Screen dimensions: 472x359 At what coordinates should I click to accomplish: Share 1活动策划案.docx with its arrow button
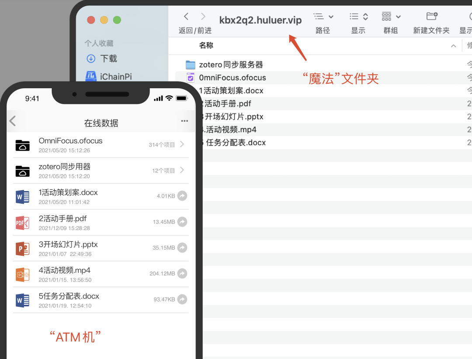[182, 196]
